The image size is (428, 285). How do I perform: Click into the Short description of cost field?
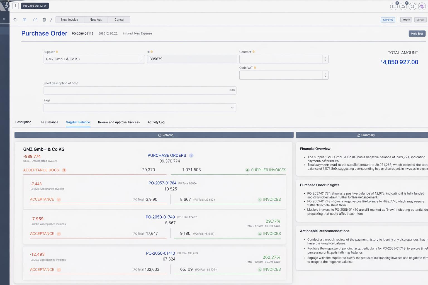[x=137, y=90]
